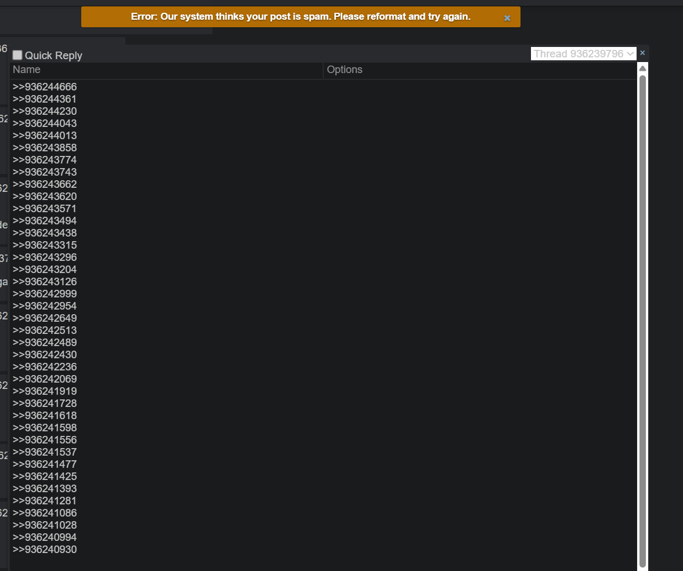Click quote line >>936242999
683x571 pixels.
click(45, 294)
